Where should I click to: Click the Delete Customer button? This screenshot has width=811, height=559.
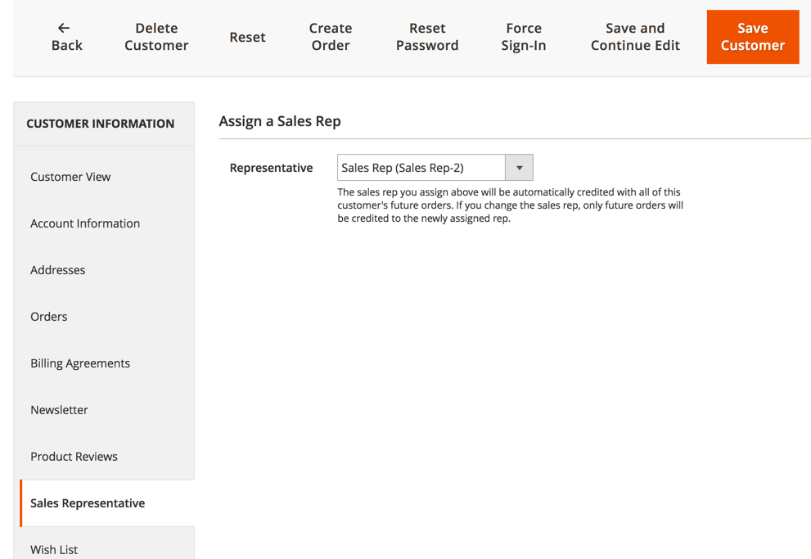point(156,37)
